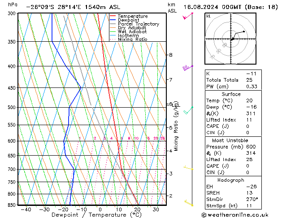The image size is (282, 218).
Task: Click the -40 temperature axis label
Action: pos(26,209)
